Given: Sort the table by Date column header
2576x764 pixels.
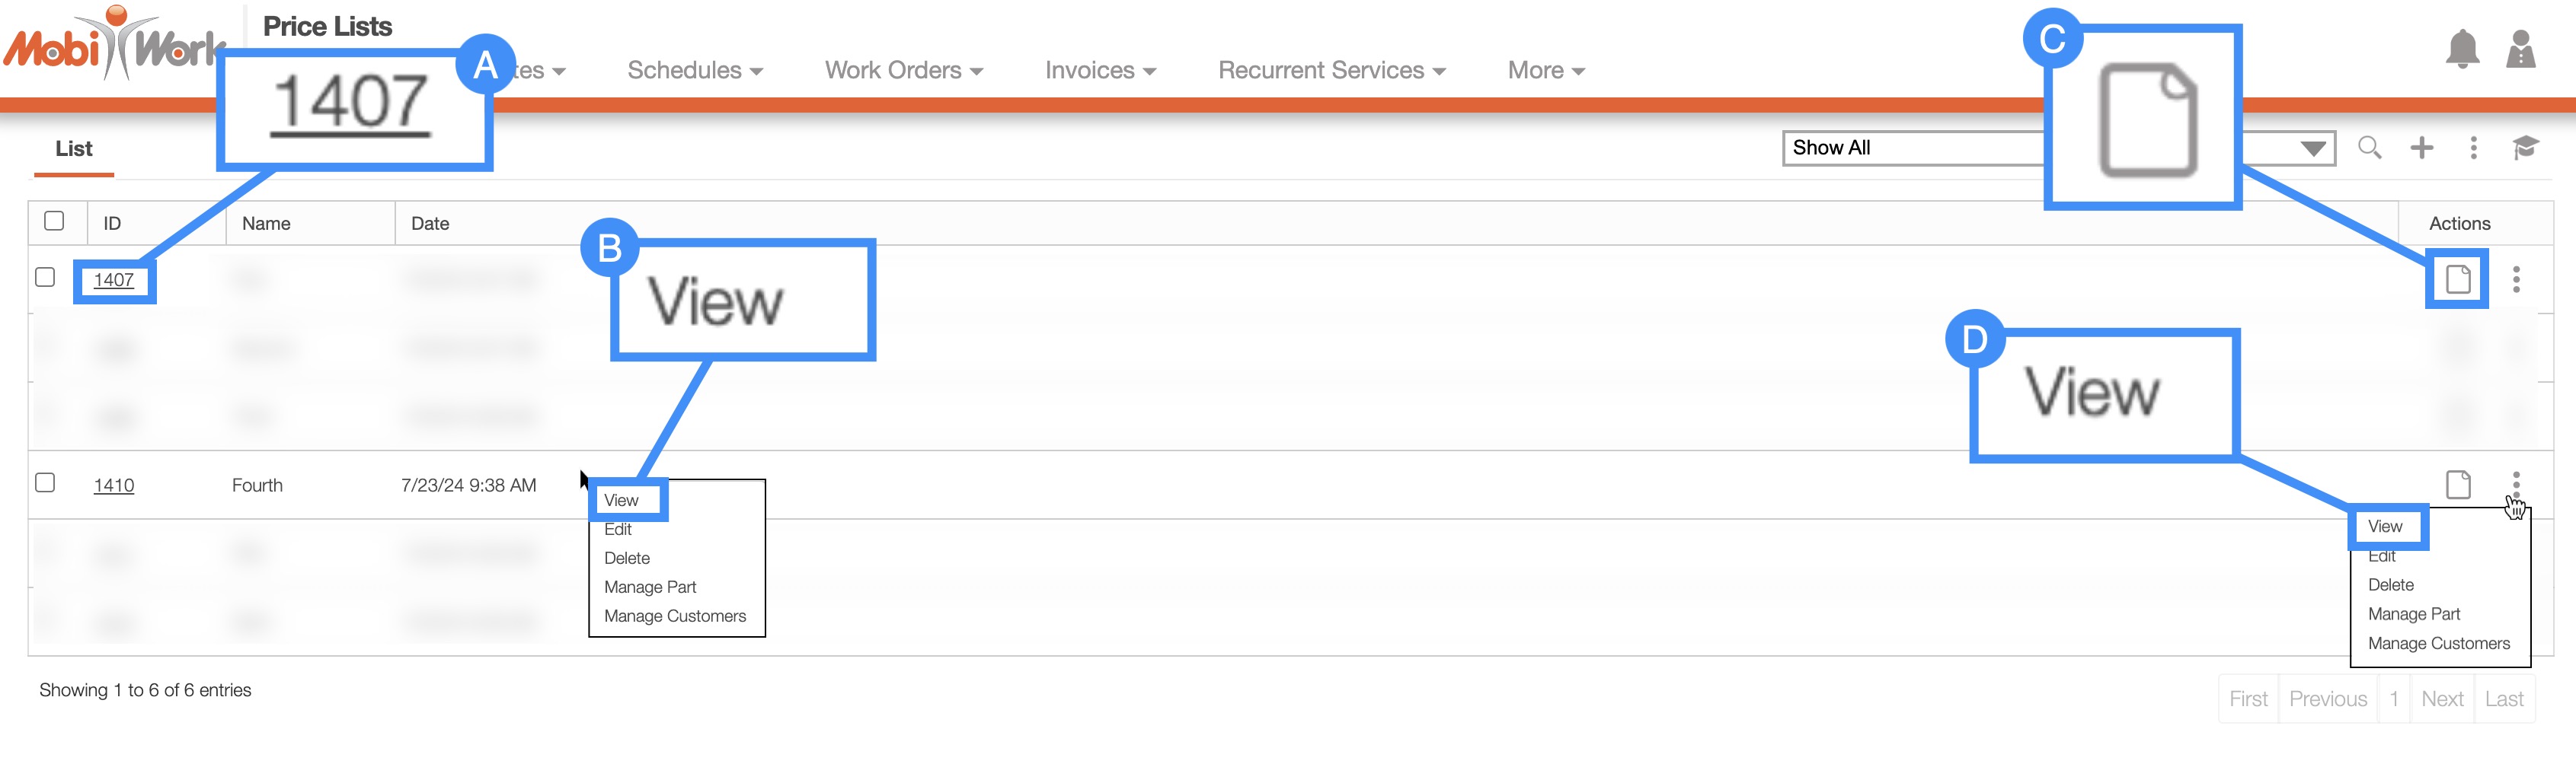Looking at the screenshot, I should tap(430, 224).
